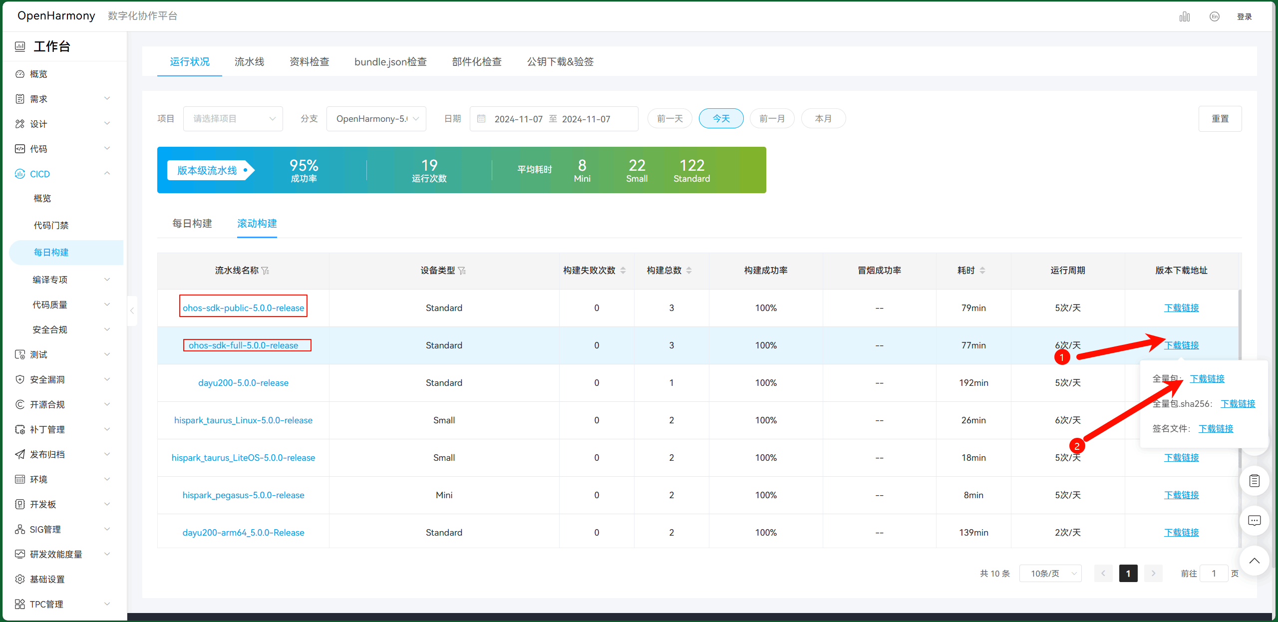Open the bundle.json检查 tab

coord(390,61)
